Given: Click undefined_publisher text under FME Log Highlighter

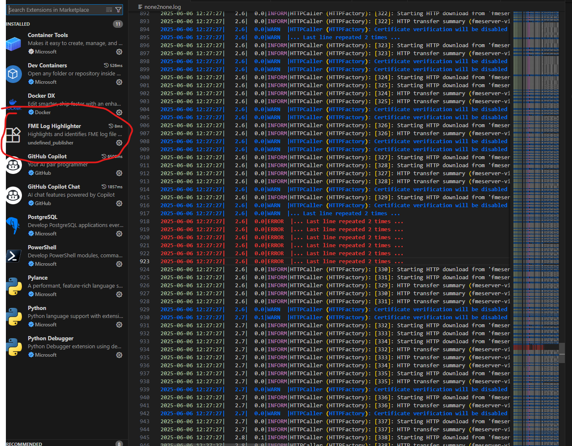Looking at the screenshot, I should 51,143.
